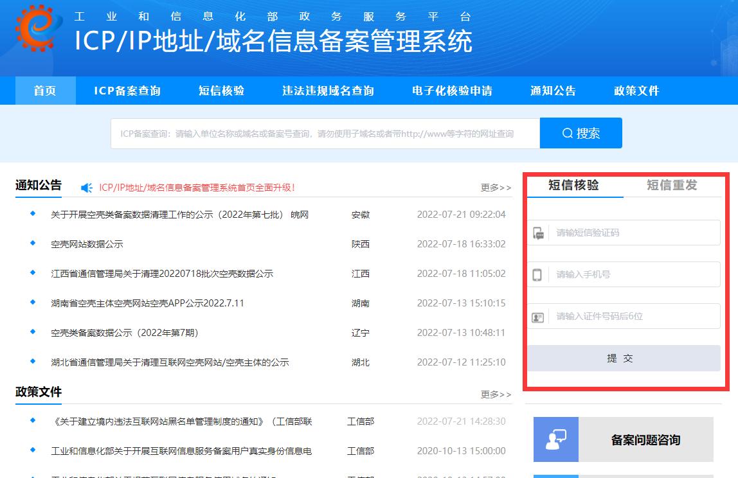Click inside the ICP record search box
Viewport: 738px width, 478px height.
pyautogui.click(x=321, y=133)
